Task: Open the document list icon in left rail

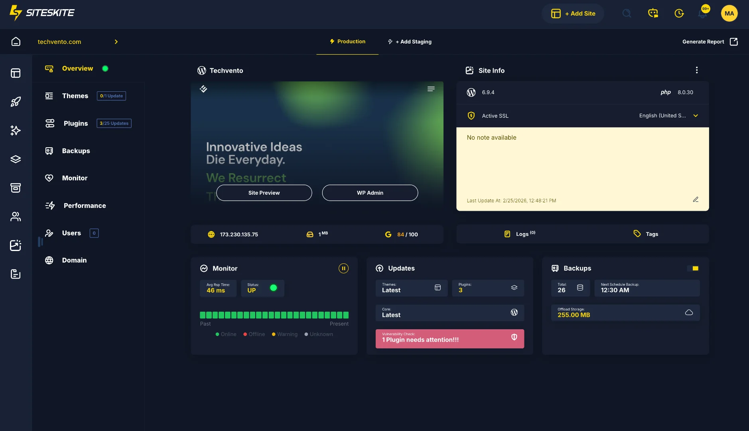Action: click(16, 274)
